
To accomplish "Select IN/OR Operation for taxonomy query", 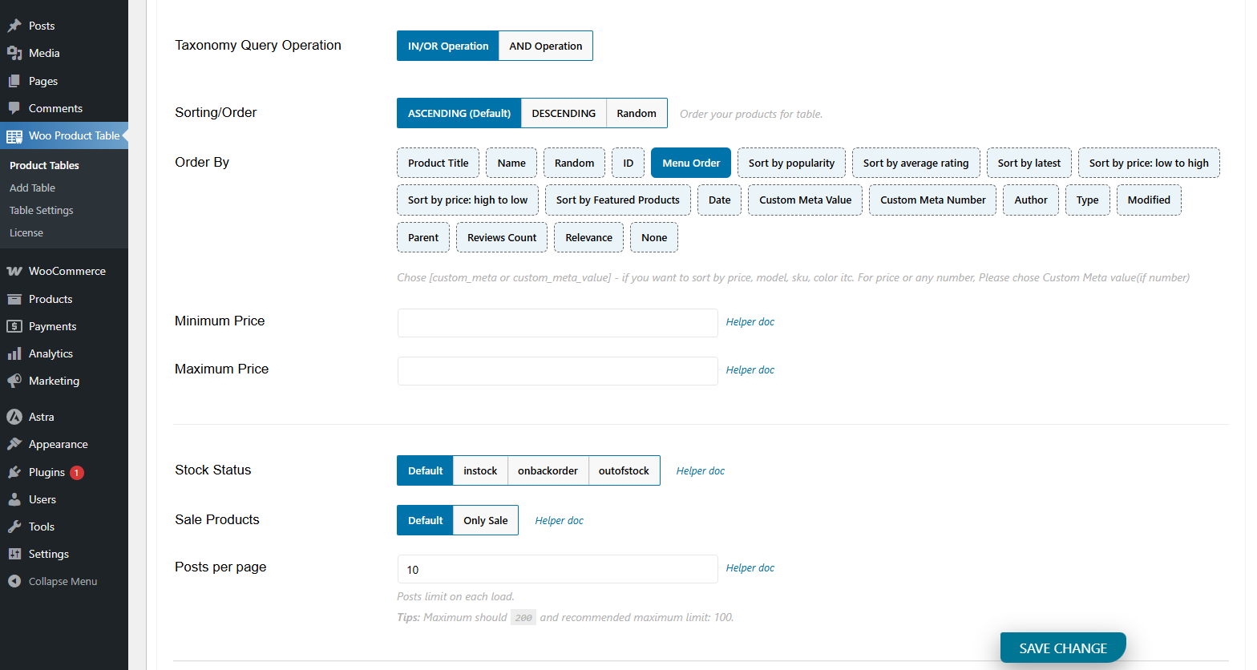I will click(448, 46).
